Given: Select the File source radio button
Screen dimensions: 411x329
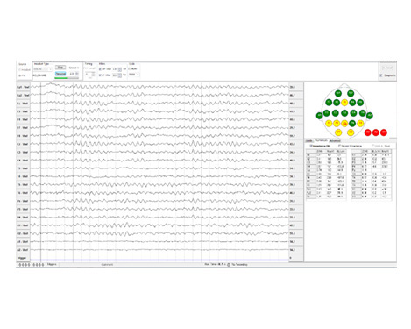Looking at the screenshot, I should pyautogui.click(x=20, y=75).
